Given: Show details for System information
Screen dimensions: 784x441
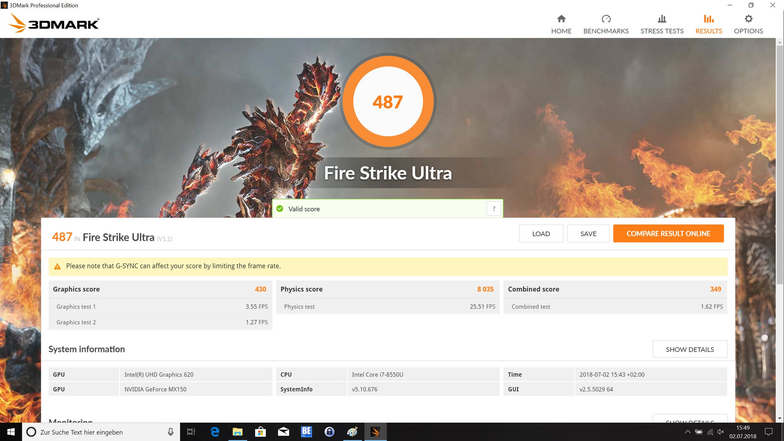Looking at the screenshot, I should (689, 350).
